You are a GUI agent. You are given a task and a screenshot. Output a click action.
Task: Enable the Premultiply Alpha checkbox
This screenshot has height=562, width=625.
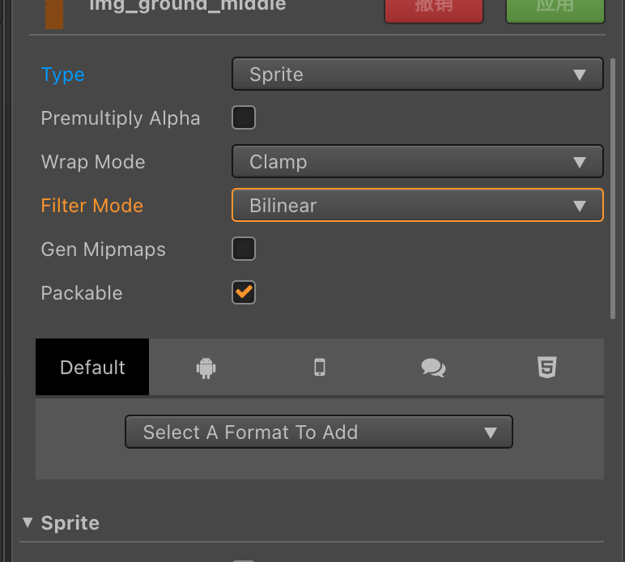pos(244,118)
